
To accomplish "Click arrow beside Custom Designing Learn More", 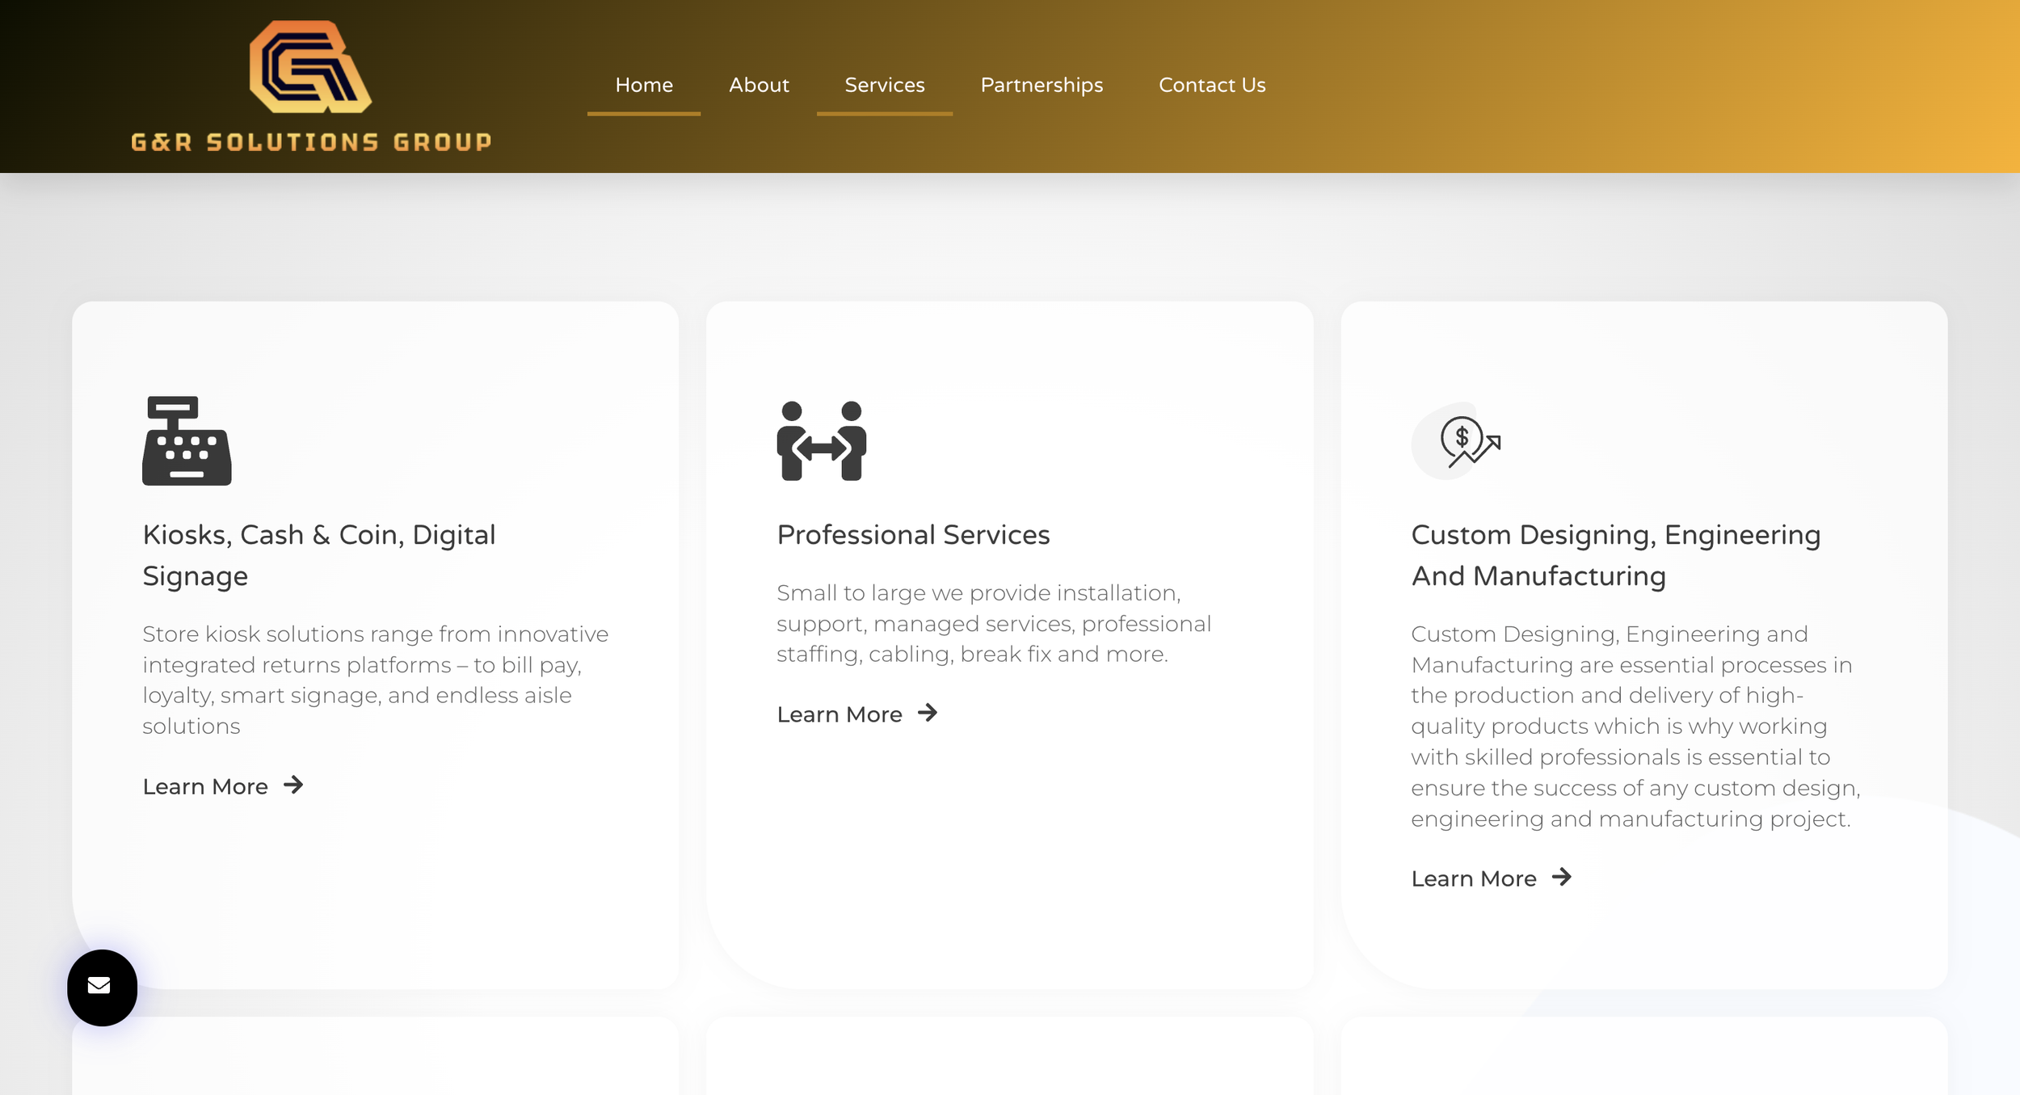I will point(1561,877).
